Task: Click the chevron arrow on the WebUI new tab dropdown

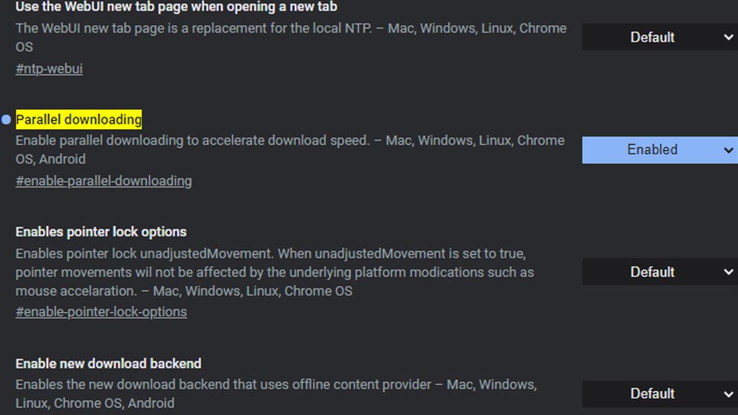Action: 728,38
